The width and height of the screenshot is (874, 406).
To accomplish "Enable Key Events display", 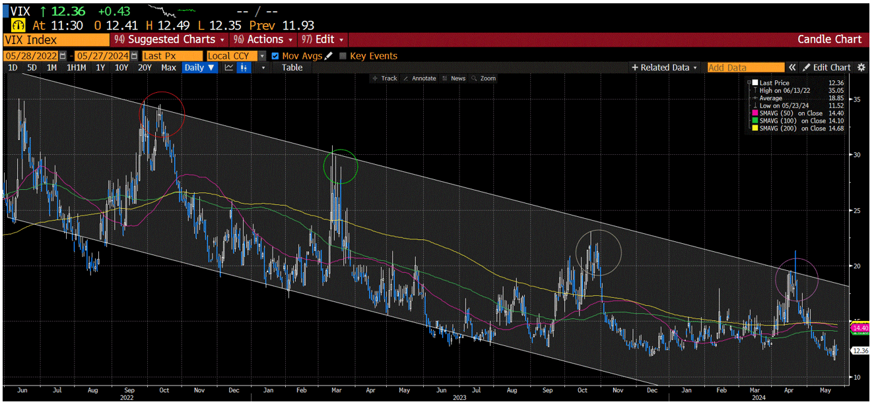I will click(x=341, y=55).
